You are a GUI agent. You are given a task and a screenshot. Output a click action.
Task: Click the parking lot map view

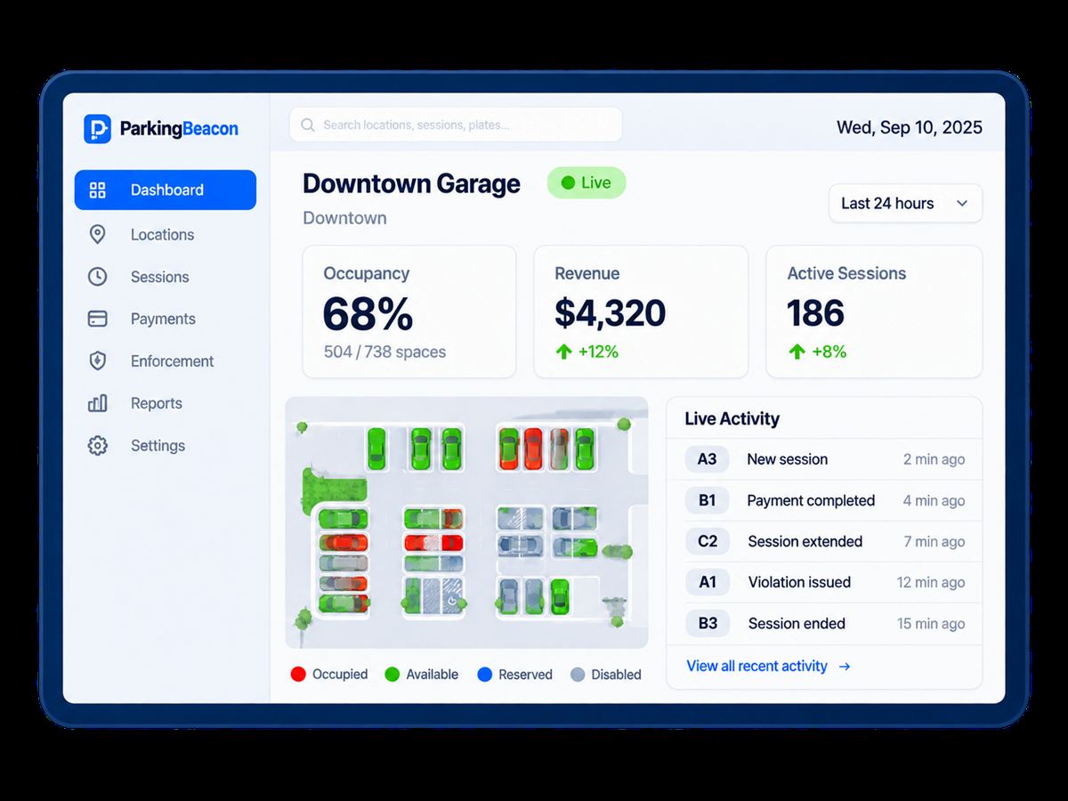(466, 522)
